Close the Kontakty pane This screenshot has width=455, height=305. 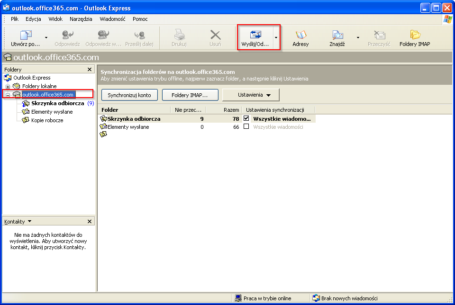pos(90,222)
